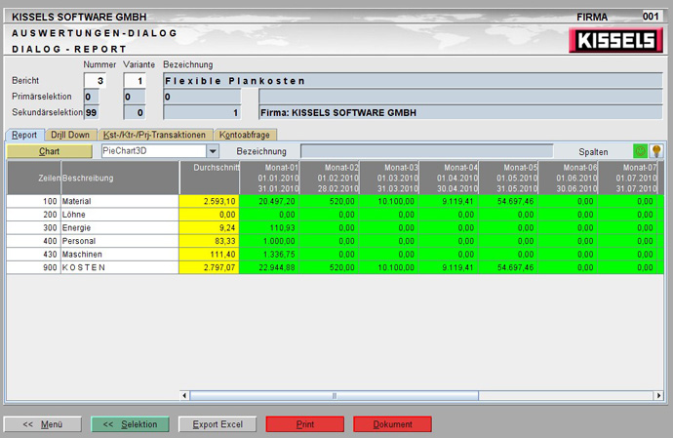The height and width of the screenshot is (438, 673).
Task: Select the Energie row description
Action: tap(120, 227)
